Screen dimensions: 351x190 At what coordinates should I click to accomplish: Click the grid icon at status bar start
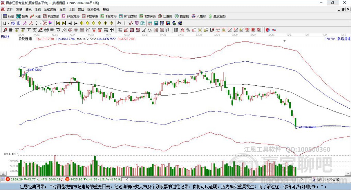click(x=3, y=179)
